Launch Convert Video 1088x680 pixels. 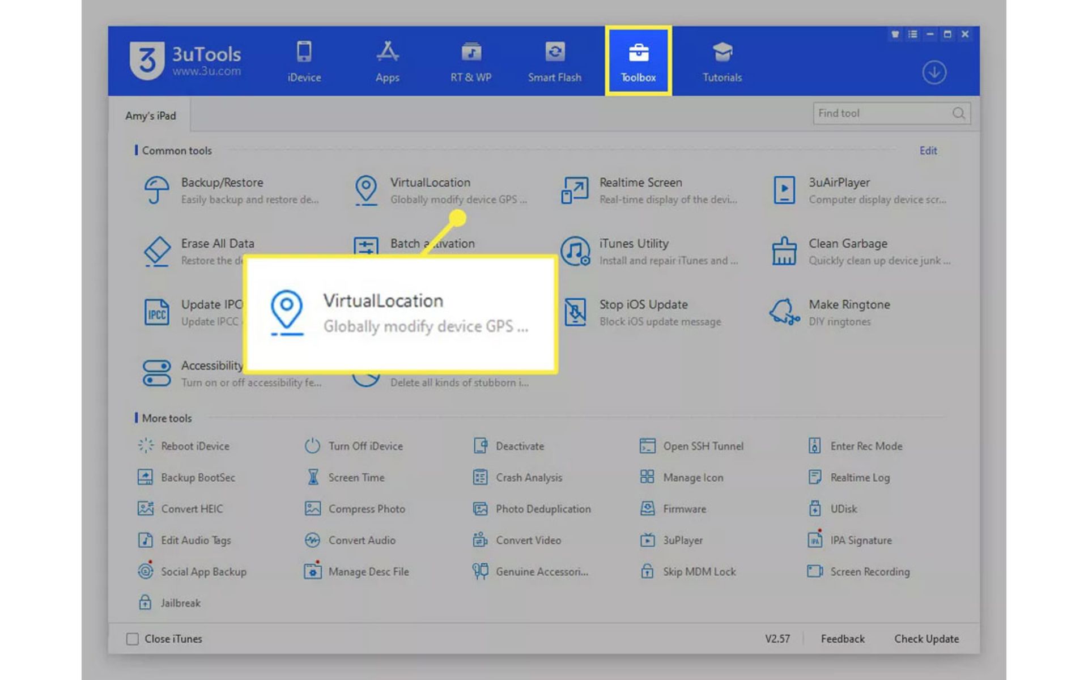tap(517, 540)
